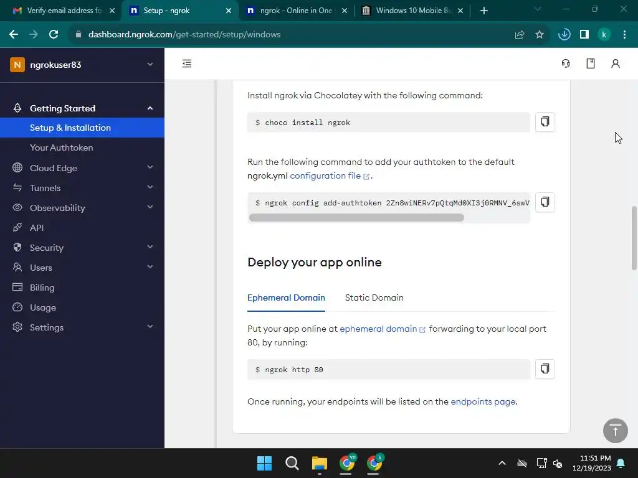Expand the Settings section chevron
Screen dimensions: 638x478
(150, 326)
